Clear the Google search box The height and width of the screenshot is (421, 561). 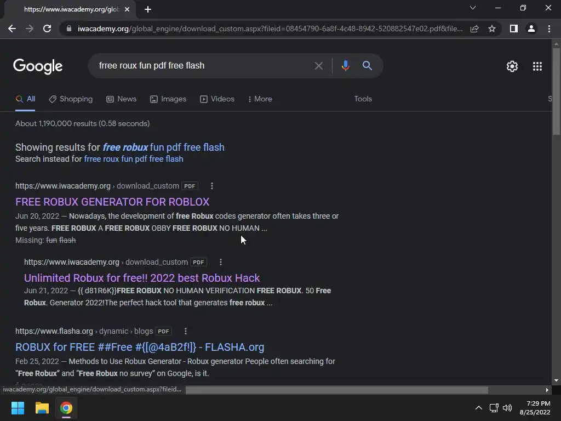pos(318,66)
